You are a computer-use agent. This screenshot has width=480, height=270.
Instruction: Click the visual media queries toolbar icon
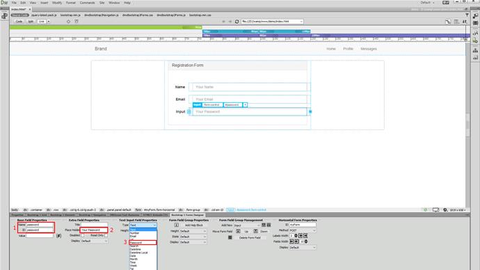click(77, 22)
